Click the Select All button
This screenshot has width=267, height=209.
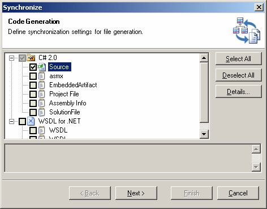pos(239,59)
